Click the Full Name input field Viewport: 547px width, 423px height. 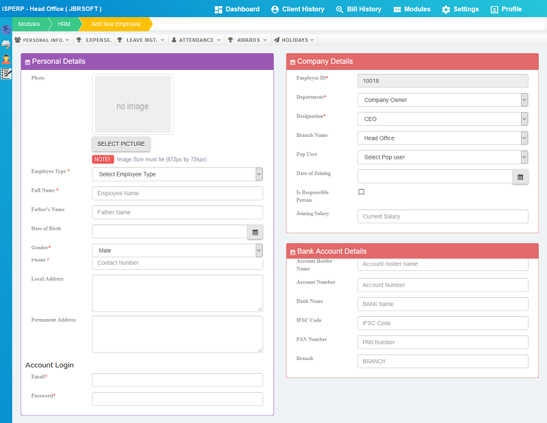[x=177, y=194]
